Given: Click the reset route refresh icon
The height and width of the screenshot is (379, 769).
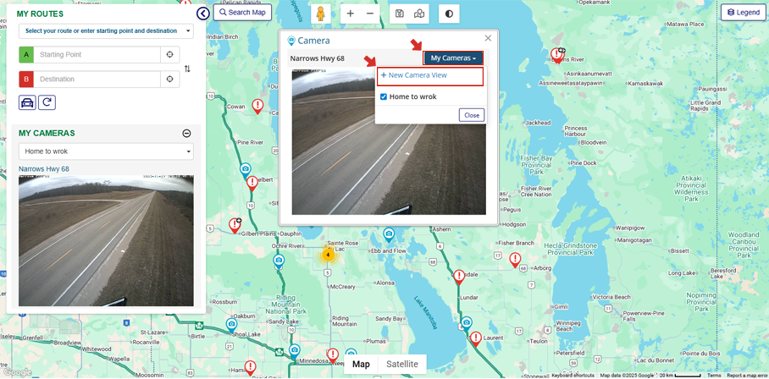Looking at the screenshot, I should click(47, 103).
